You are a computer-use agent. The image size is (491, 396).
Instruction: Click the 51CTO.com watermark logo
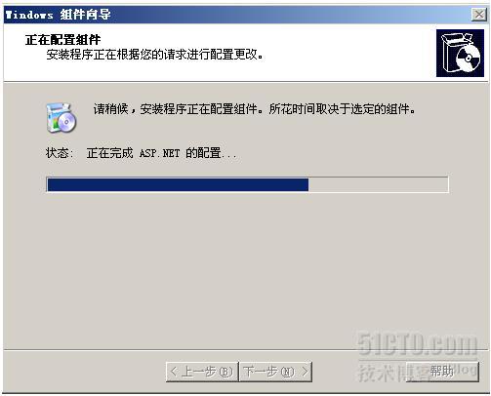pos(418,344)
